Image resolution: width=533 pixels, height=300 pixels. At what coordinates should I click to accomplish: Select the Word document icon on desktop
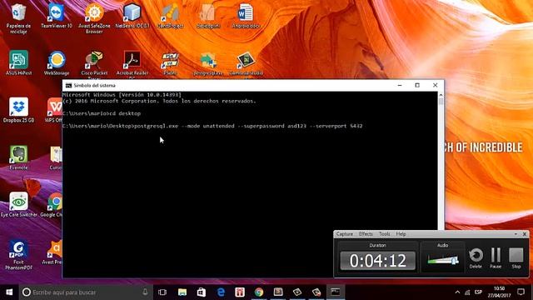pos(246,16)
